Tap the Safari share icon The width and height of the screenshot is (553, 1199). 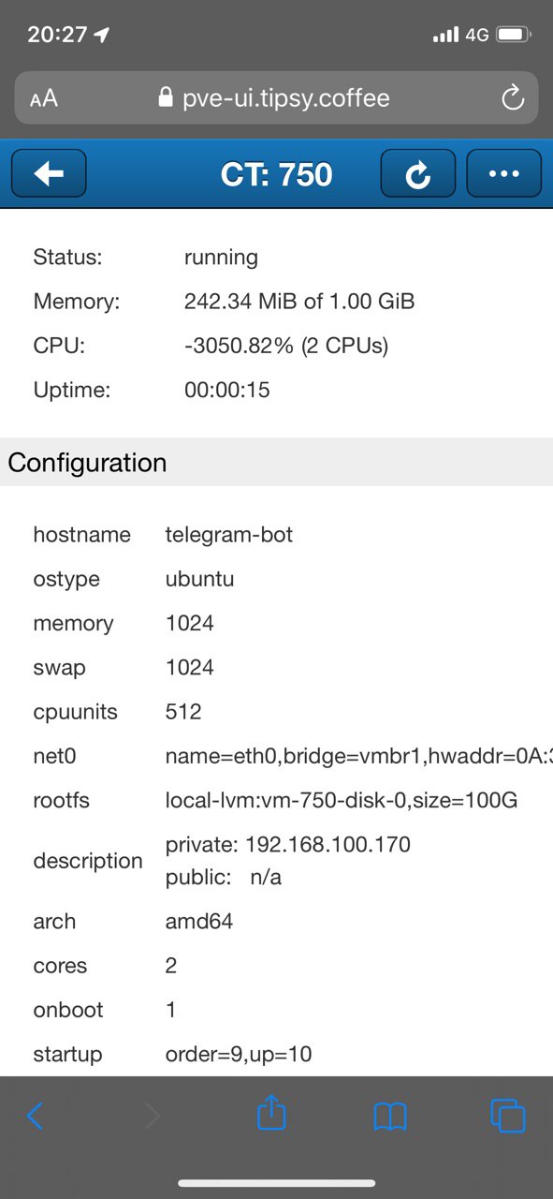(271, 1114)
